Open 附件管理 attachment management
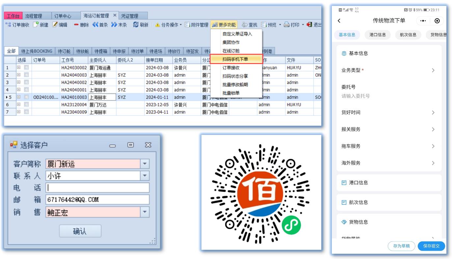Image resolution: width=452 pixels, height=259 pixels. coord(196,25)
